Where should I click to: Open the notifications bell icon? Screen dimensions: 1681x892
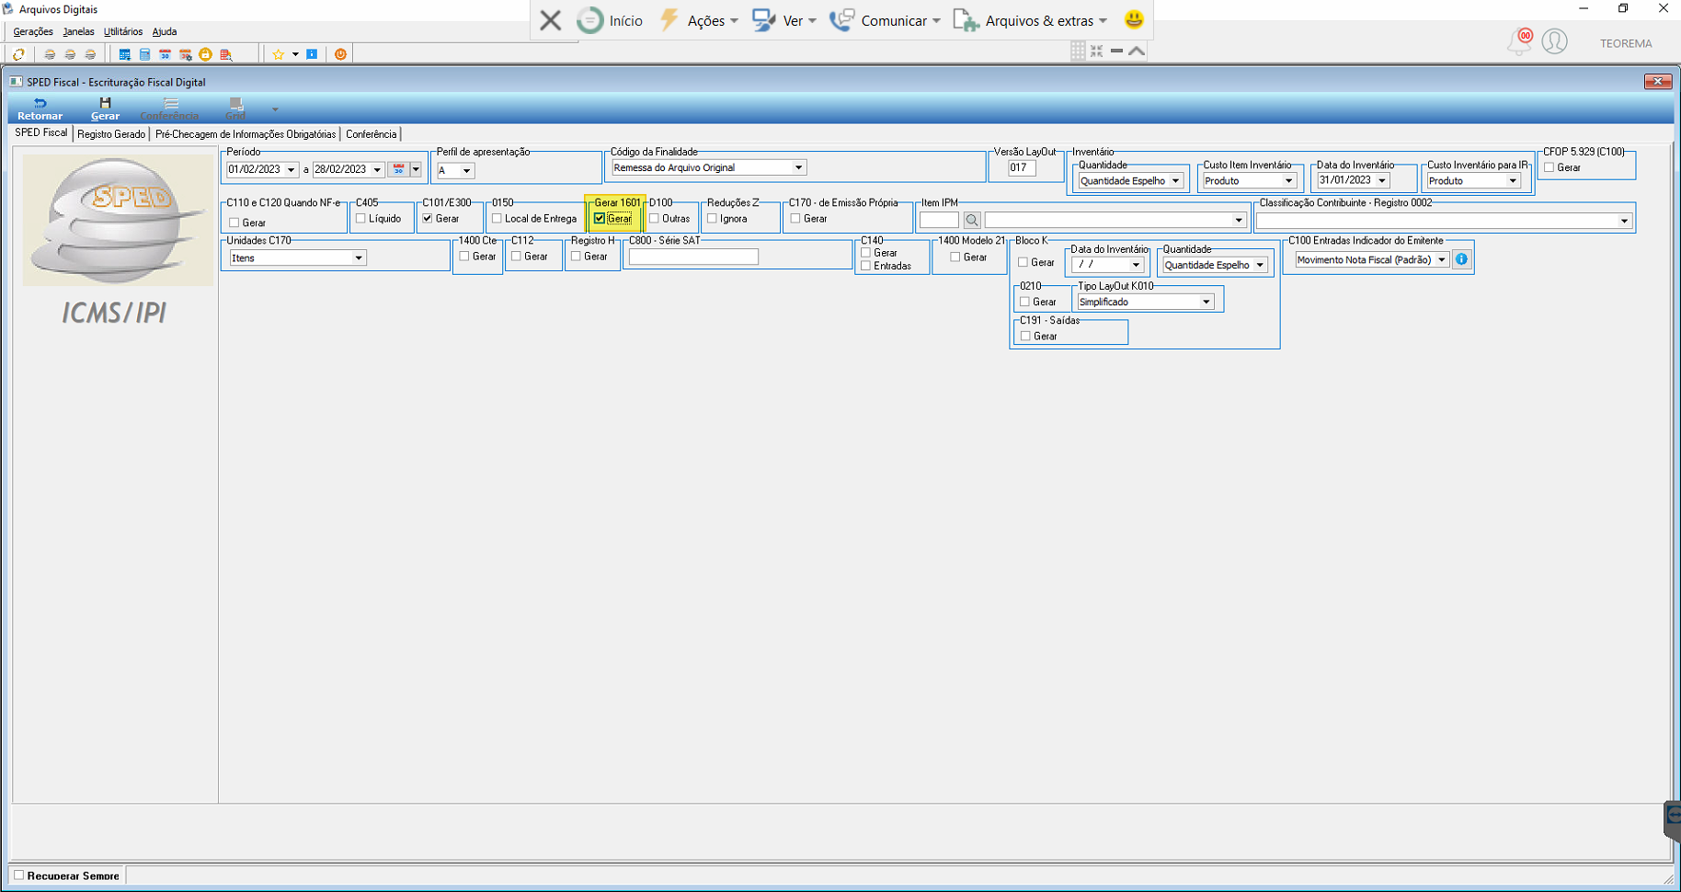(x=1519, y=41)
